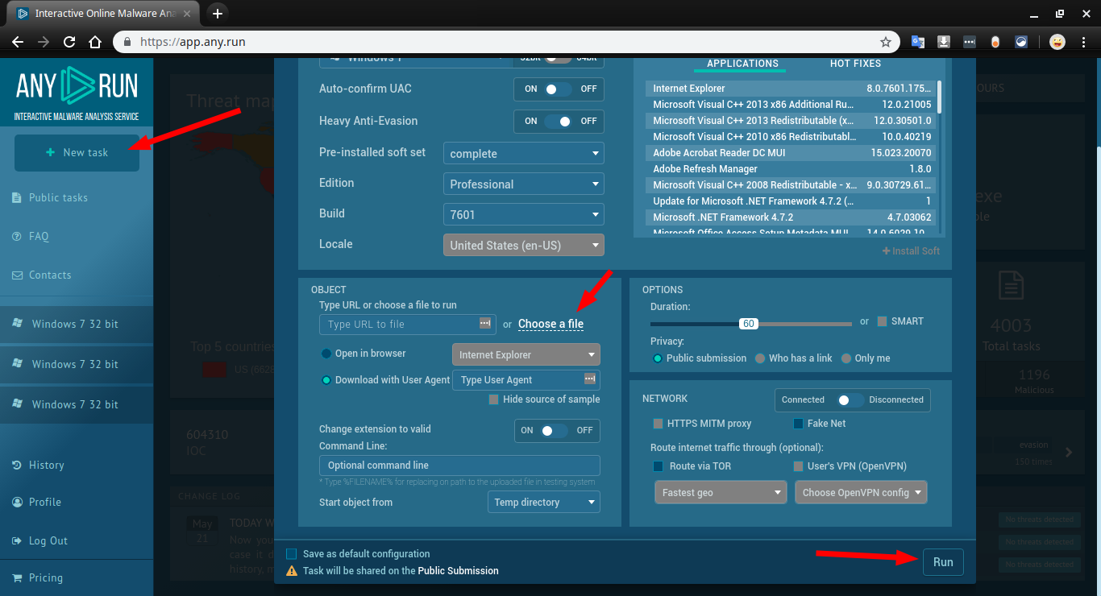1101x596 pixels.
Task: Click the Profile user icon
Action: (x=17, y=502)
